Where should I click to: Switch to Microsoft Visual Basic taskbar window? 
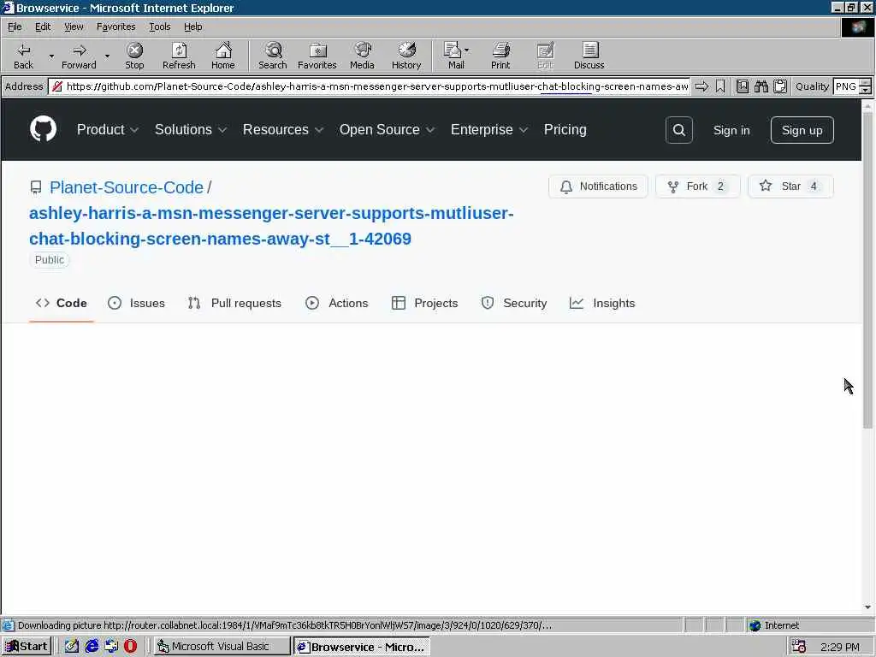[x=222, y=647]
